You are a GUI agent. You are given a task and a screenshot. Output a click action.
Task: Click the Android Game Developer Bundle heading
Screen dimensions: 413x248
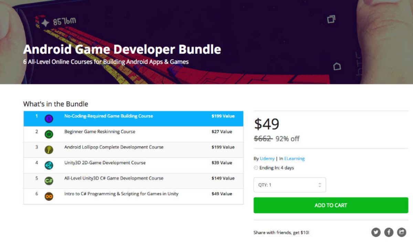pyautogui.click(x=122, y=50)
